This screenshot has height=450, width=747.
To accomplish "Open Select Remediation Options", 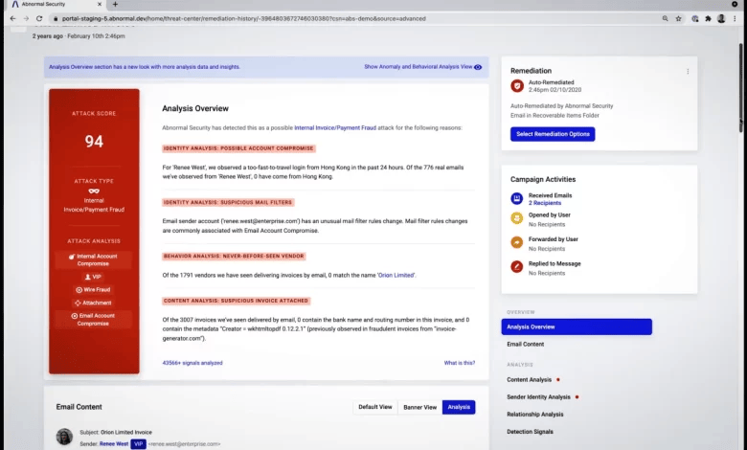I will [x=553, y=134].
